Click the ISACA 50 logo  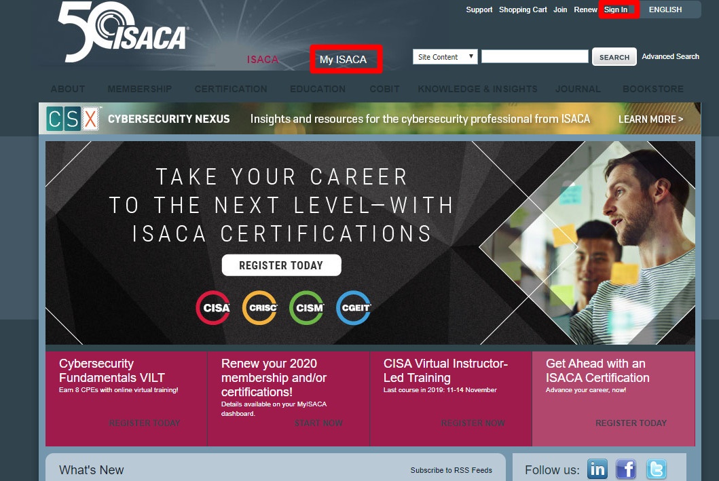122,33
